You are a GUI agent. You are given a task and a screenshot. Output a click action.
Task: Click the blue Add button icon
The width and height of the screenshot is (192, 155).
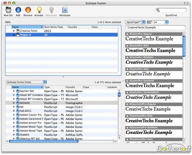(x=18, y=10)
